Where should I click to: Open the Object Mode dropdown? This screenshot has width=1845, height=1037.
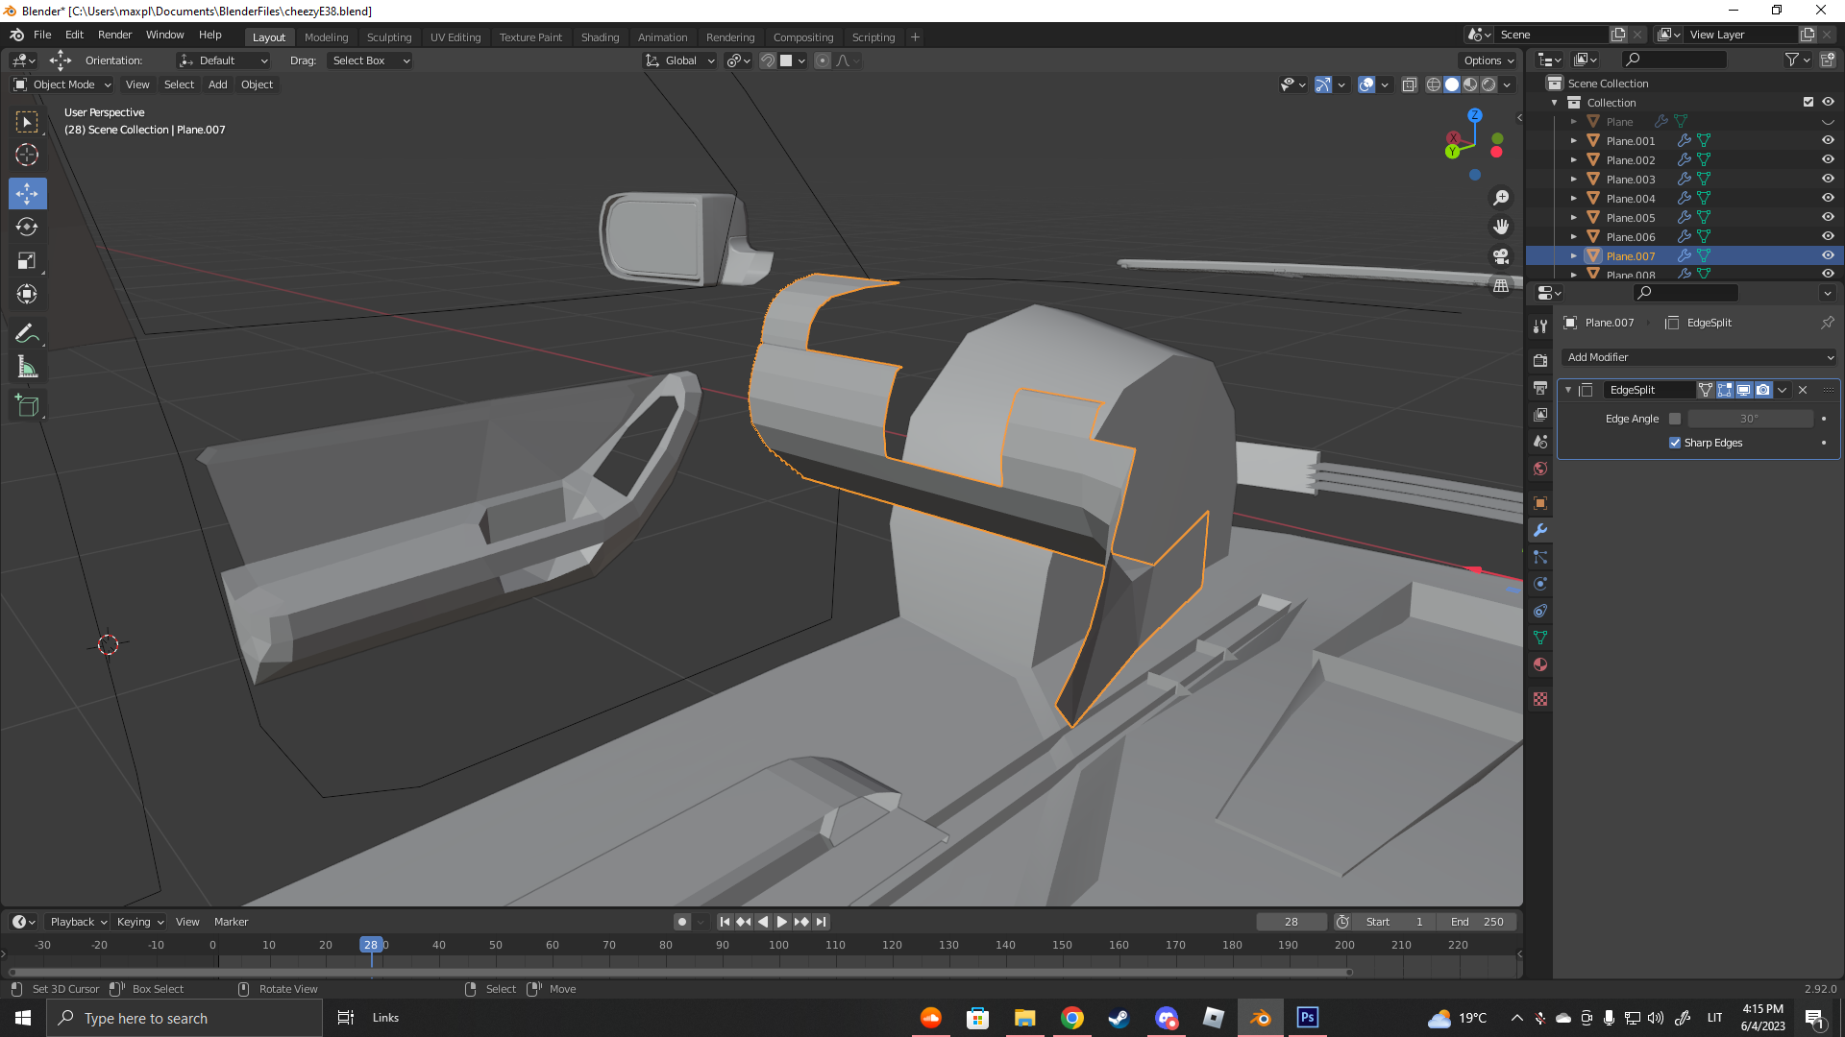coord(63,84)
